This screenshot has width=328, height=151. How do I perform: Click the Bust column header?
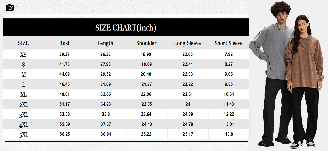(x=64, y=43)
